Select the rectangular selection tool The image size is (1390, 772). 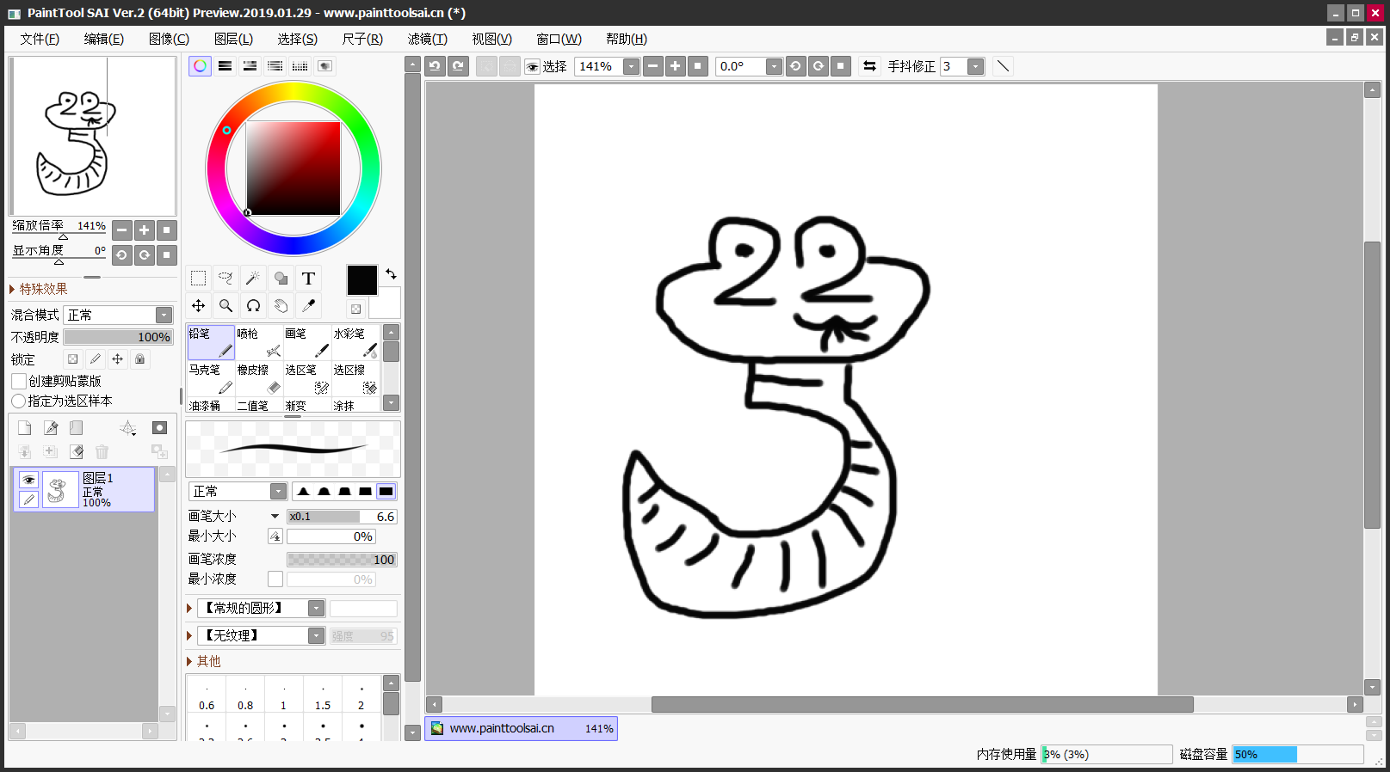point(198,279)
